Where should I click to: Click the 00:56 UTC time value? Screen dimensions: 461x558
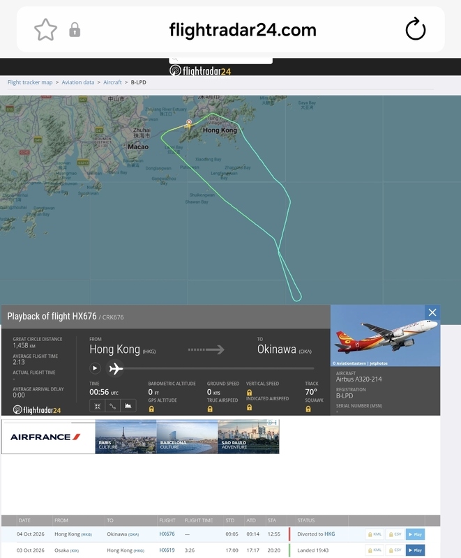point(103,392)
